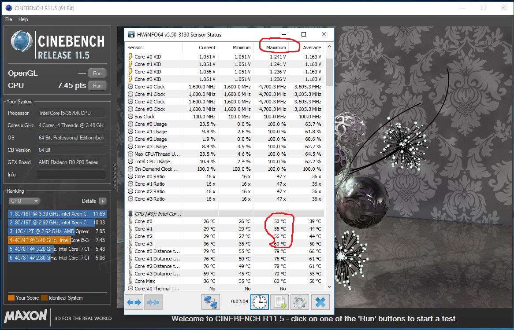Click the HWiNFO expand-columns arrows icon

[x=134, y=302]
